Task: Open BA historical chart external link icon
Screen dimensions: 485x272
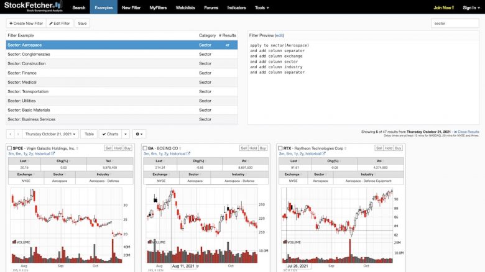Action: point(188,153)
